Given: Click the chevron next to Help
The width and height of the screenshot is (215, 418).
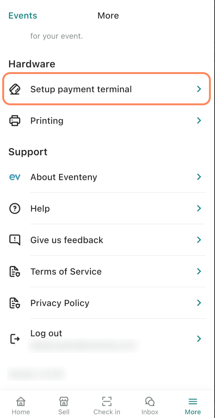Looking at the screenshot, I should coord(199,208).
